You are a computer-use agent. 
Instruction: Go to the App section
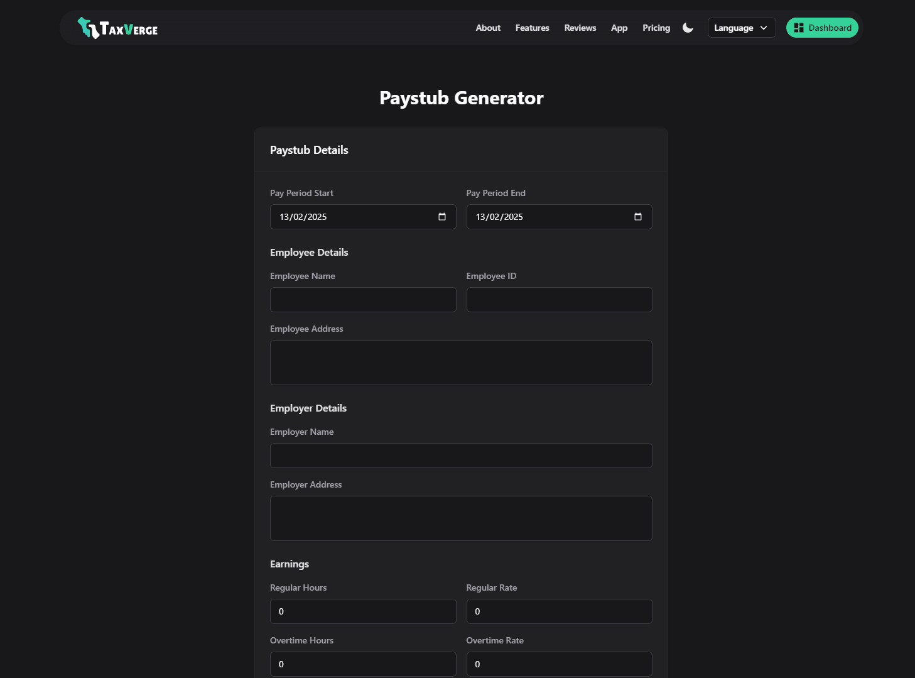(x=619, y=28)
